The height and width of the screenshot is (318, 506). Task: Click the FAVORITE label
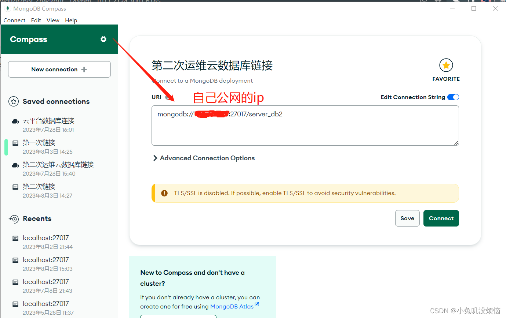tap(446, 79)
